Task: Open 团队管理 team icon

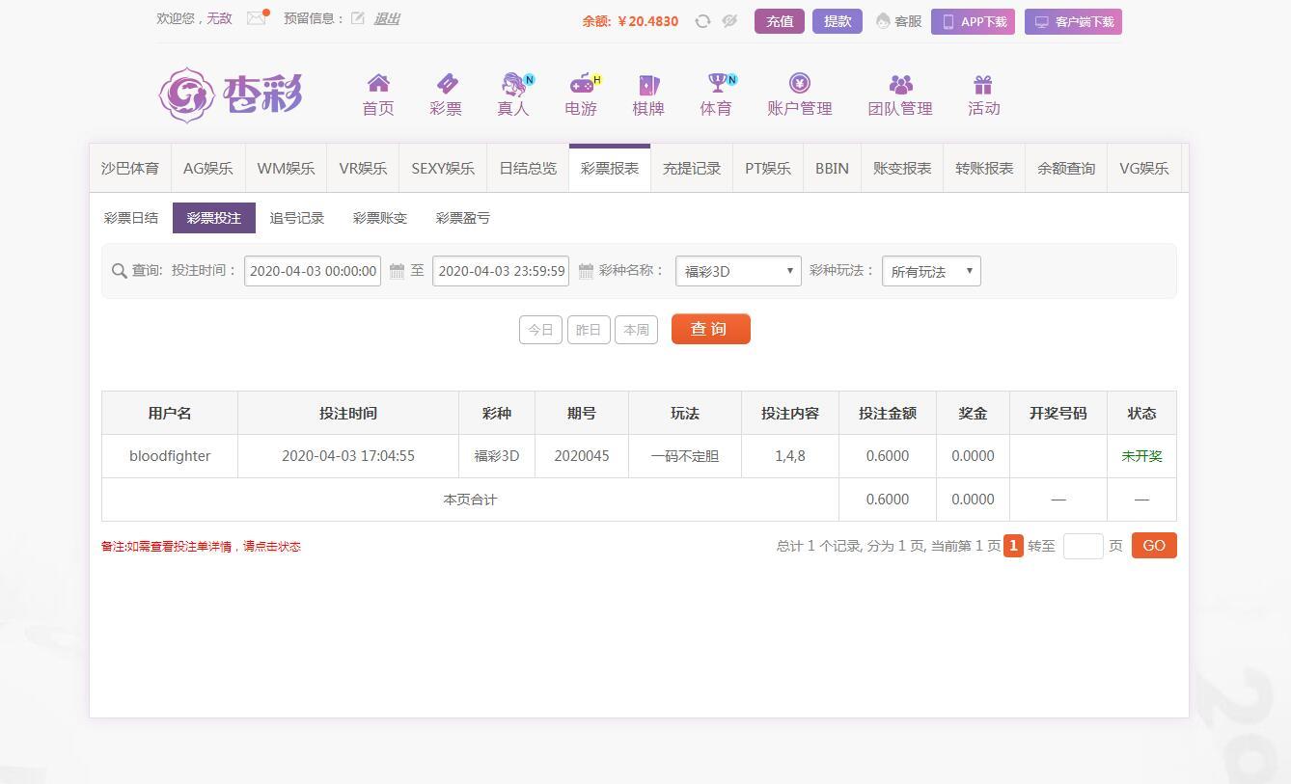Action: pyautogui.click(x=900, y=85)
